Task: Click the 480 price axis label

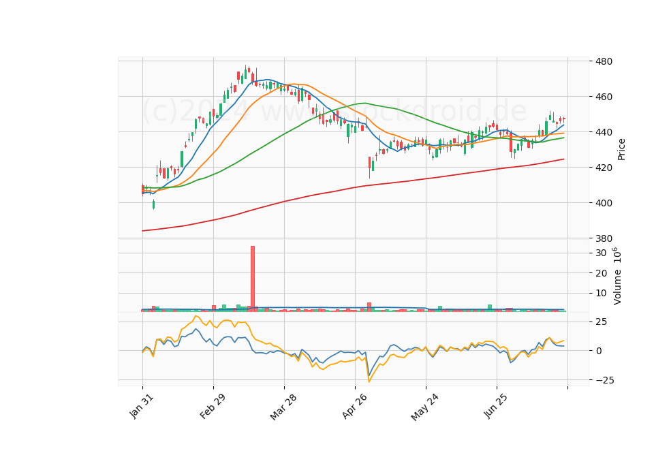Action: pyautogui.click(x=603, y=61)
